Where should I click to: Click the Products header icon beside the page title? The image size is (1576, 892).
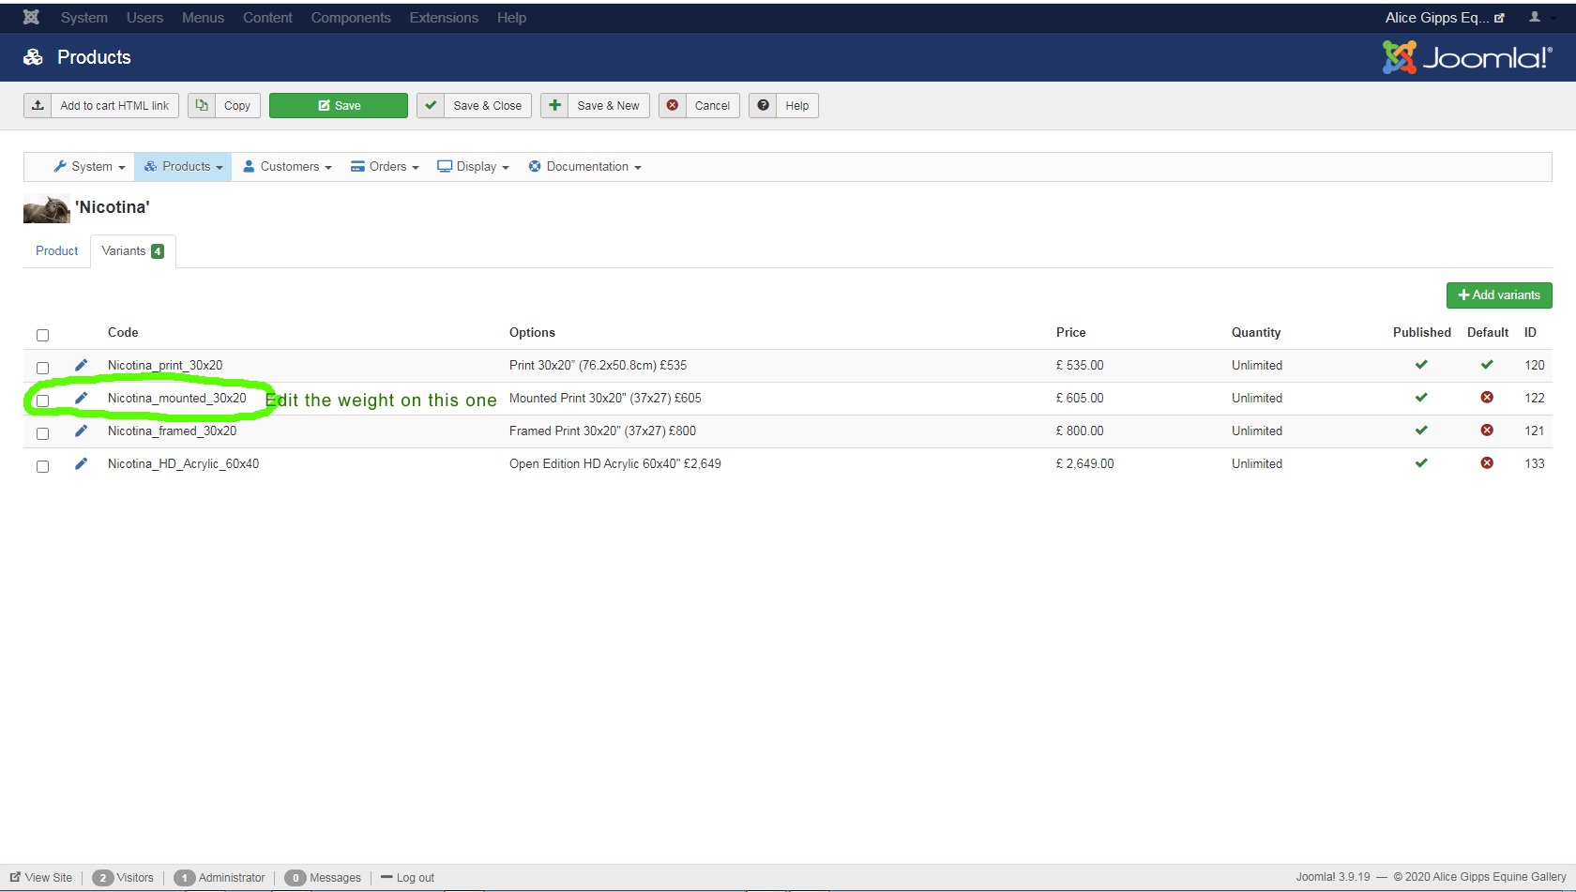33,57
